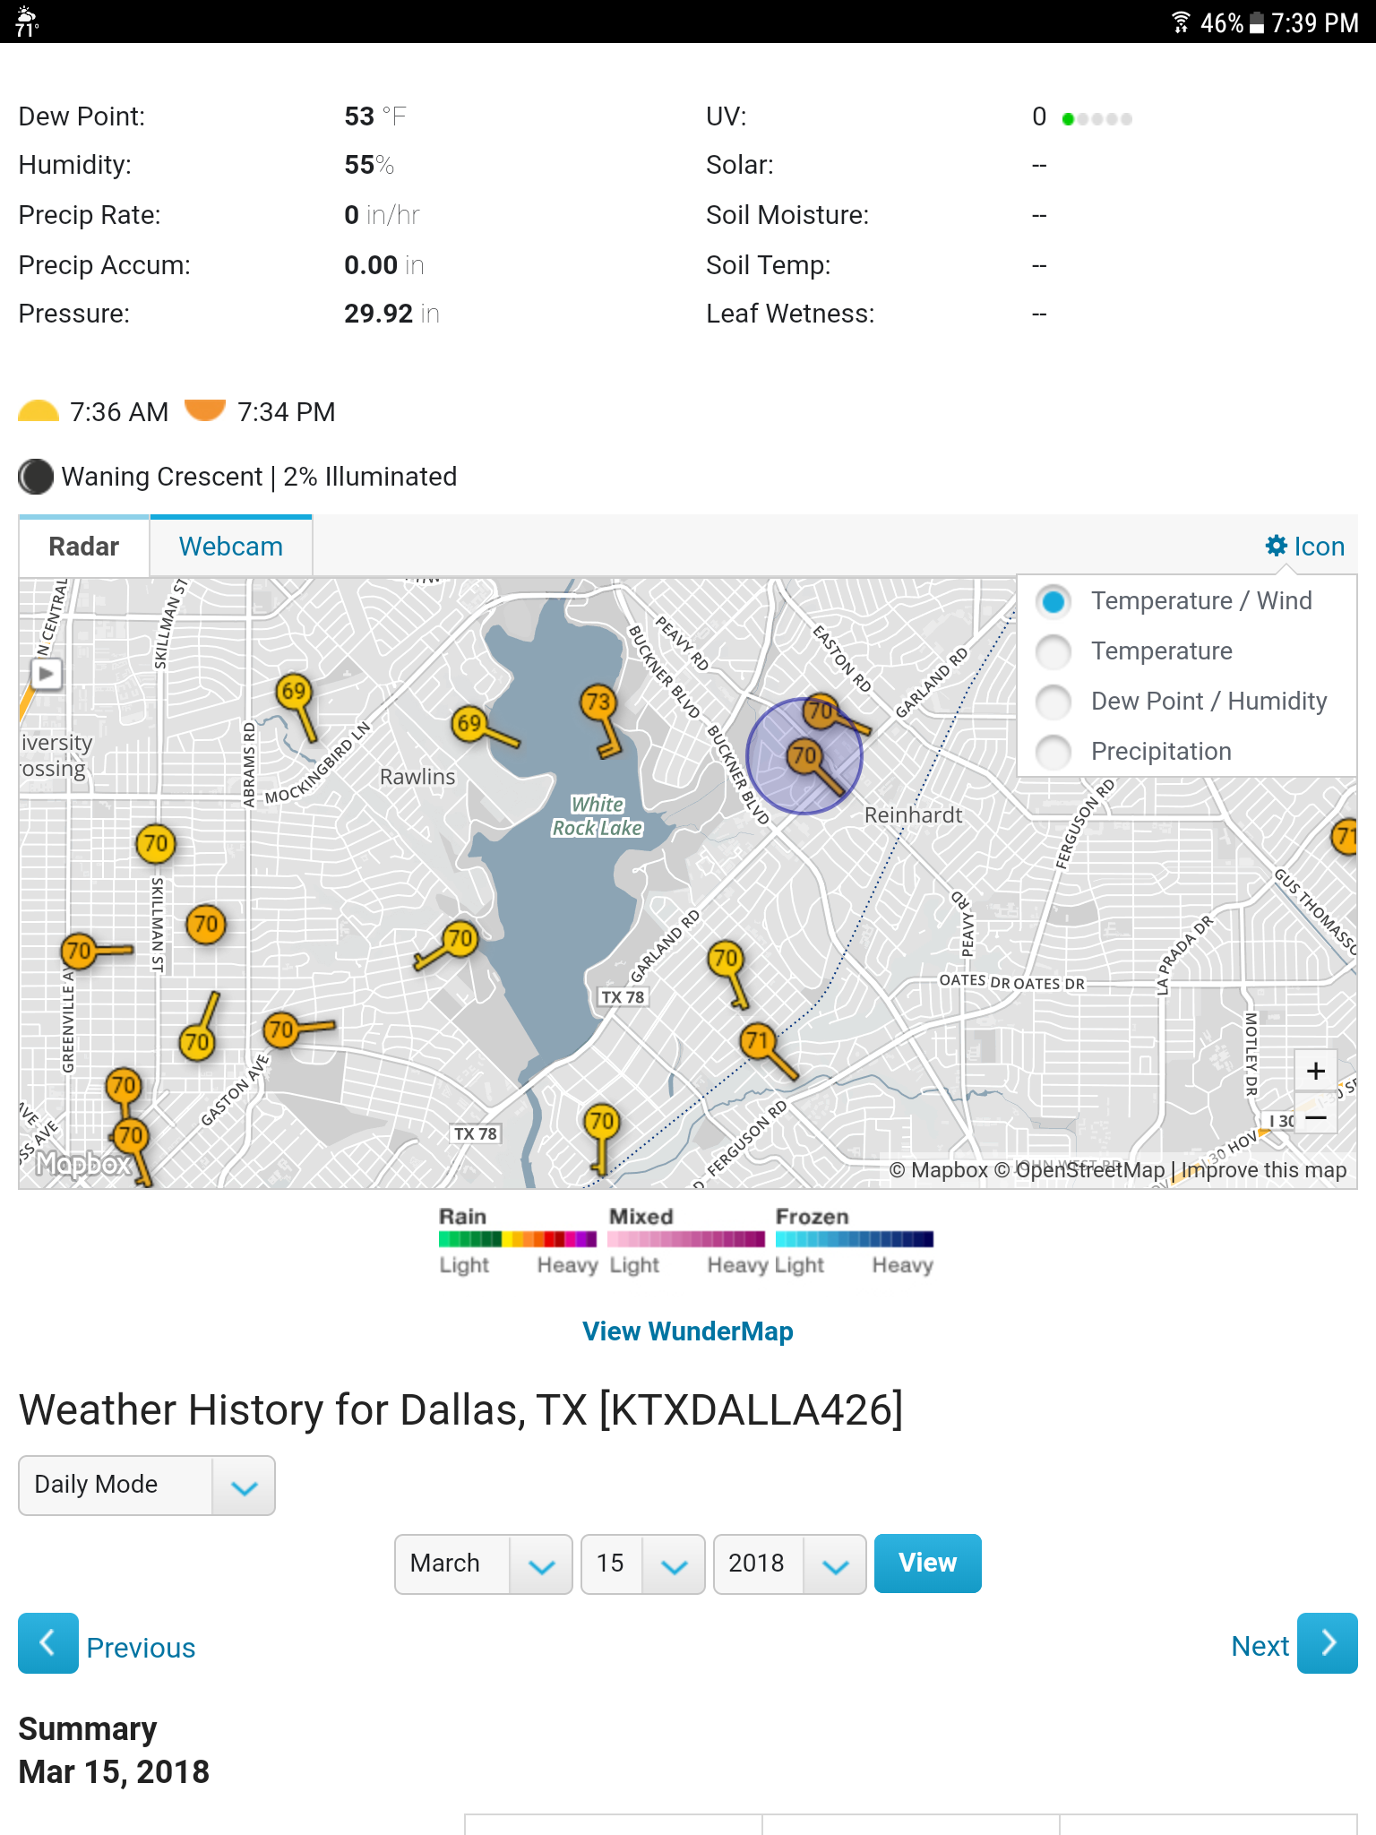Select the 73 station marker on White Rock Lake
This screenshot has width=1376, height=1835.
(x=598, y=702)
